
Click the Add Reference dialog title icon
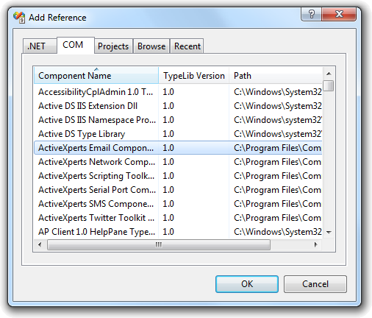19,18
